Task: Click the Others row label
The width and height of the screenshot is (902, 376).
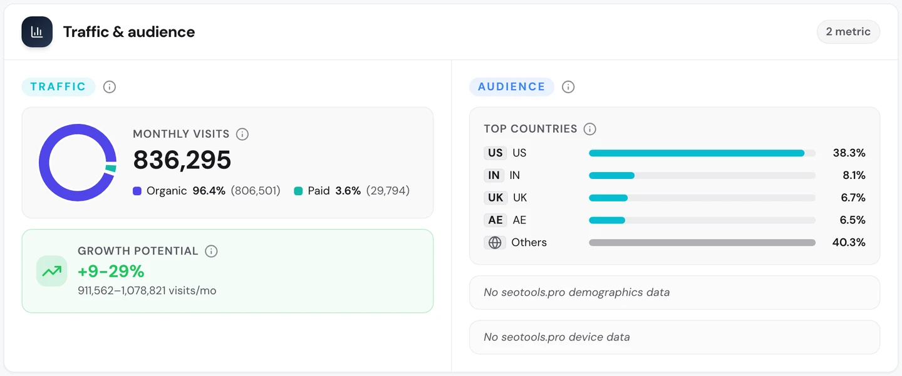Action: click(529, 242)
